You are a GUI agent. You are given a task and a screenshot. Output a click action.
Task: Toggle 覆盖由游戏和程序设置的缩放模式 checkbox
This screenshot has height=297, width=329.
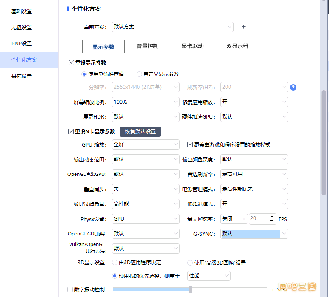(x=190, y=145)
